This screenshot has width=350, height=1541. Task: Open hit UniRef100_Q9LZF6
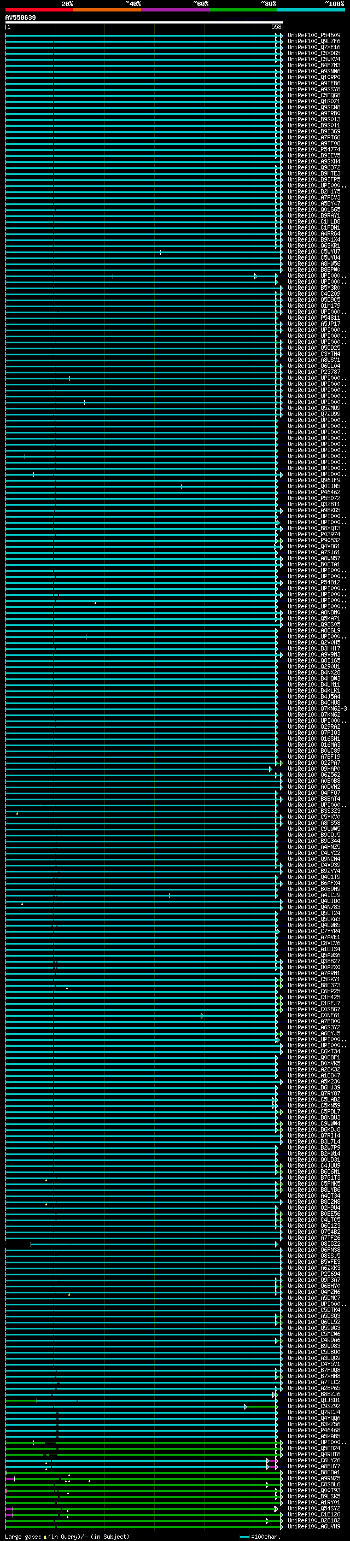point(313,42)
